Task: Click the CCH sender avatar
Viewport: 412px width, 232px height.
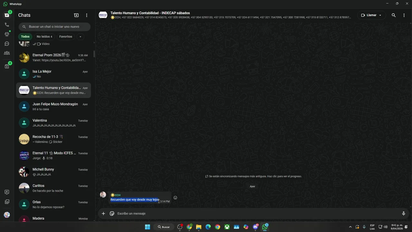Action: coord(103,195)
